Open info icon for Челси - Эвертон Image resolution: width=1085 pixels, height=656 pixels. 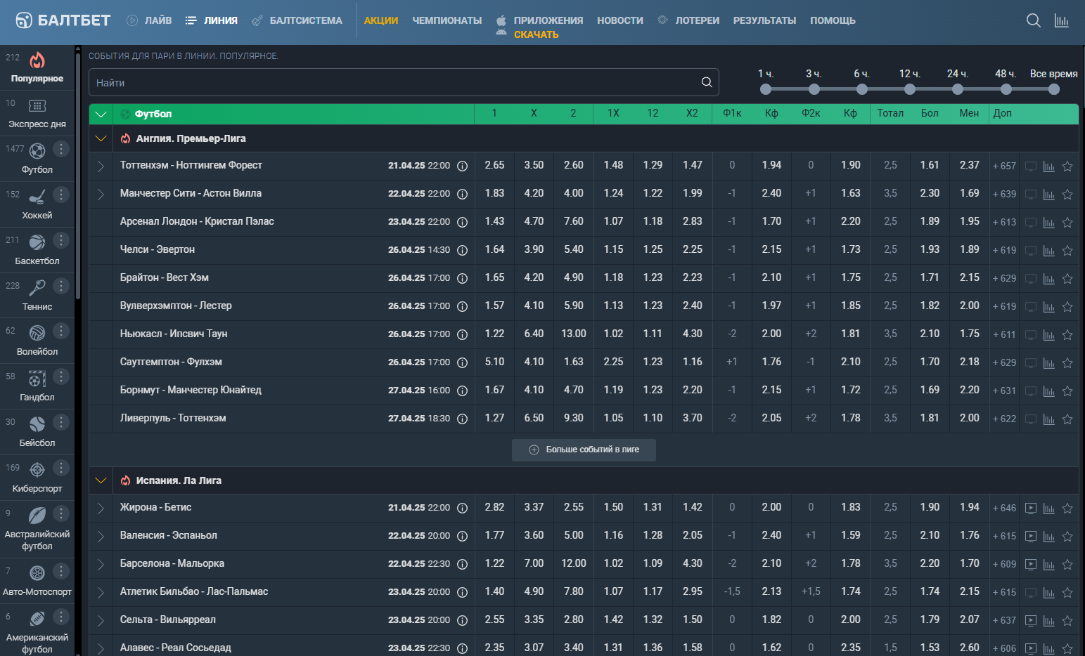462,250
